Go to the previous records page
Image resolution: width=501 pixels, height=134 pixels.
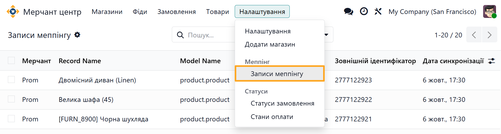pos(474,35)
